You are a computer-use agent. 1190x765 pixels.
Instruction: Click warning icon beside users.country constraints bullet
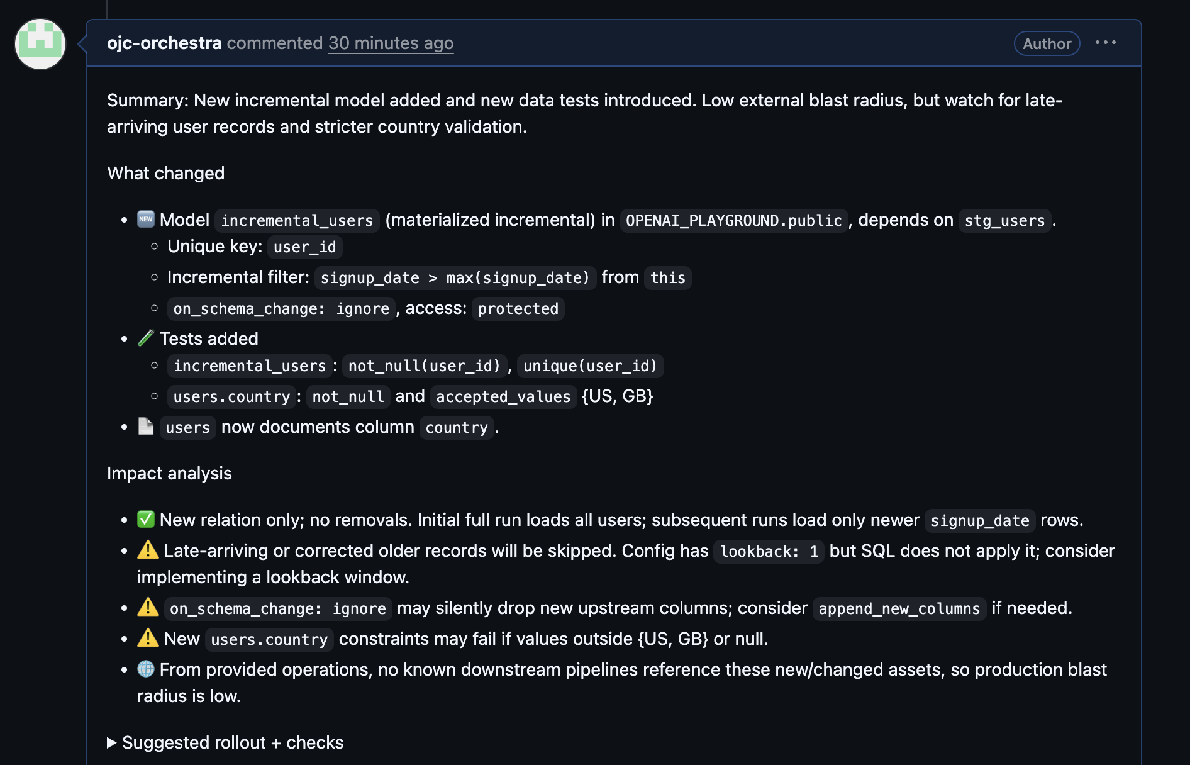147,637
